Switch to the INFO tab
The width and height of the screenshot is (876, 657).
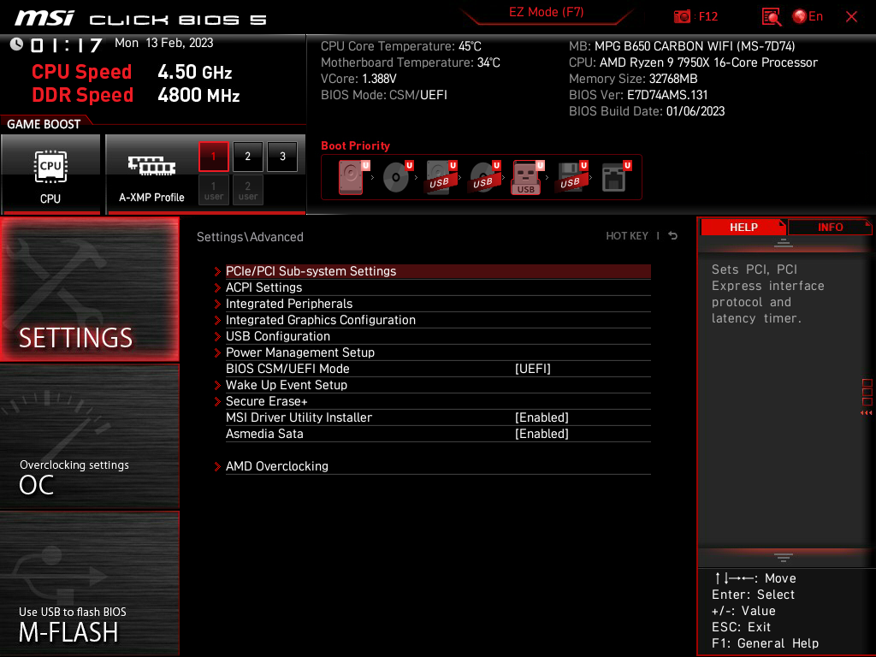tap(830, 228)
